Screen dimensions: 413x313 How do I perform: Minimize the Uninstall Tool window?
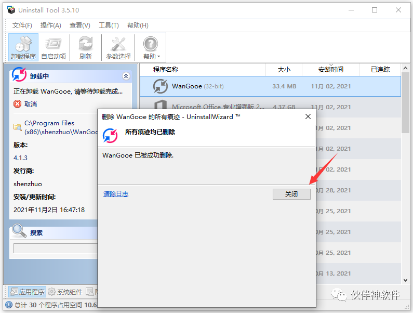click(x=351, y=10)
